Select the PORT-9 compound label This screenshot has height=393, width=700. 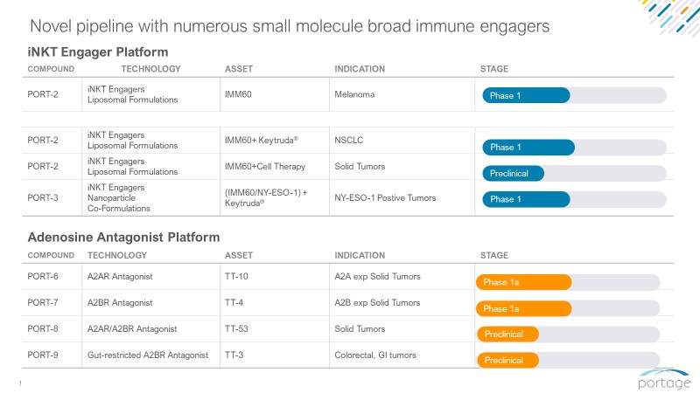coord(43,355)
